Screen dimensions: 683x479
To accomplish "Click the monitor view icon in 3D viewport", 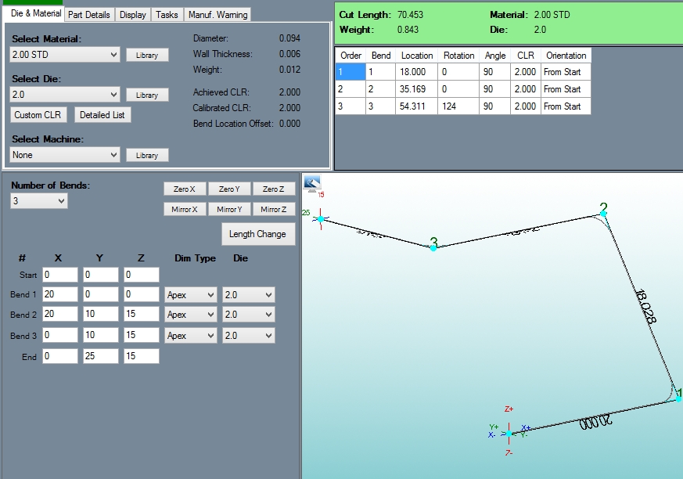I will [312, 184].
